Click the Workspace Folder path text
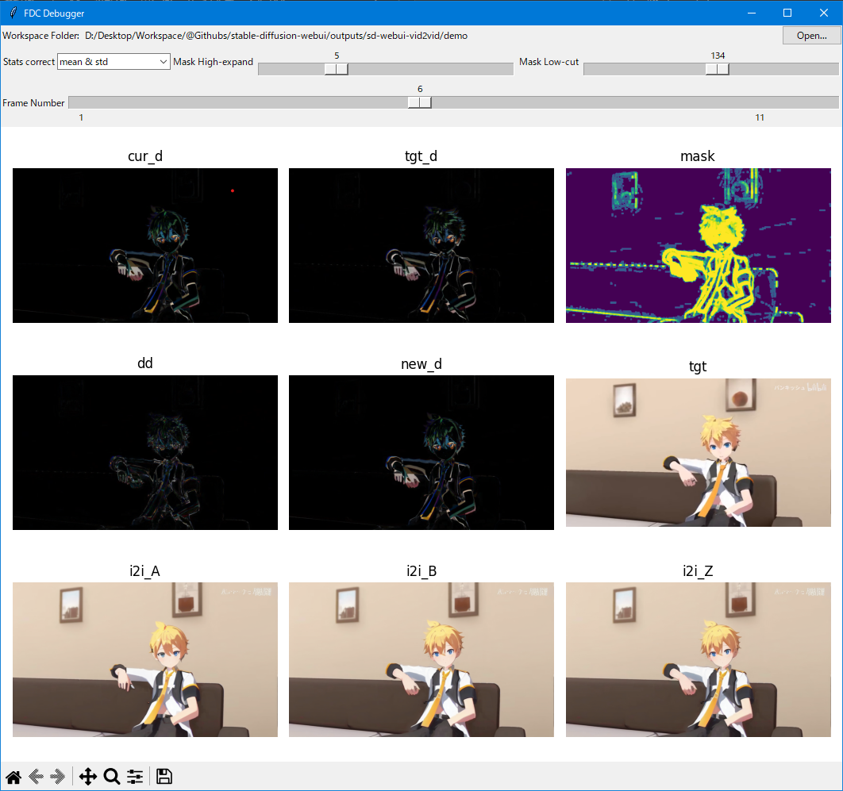Screen dimensions: 843x791 click(x=276, y=36)
